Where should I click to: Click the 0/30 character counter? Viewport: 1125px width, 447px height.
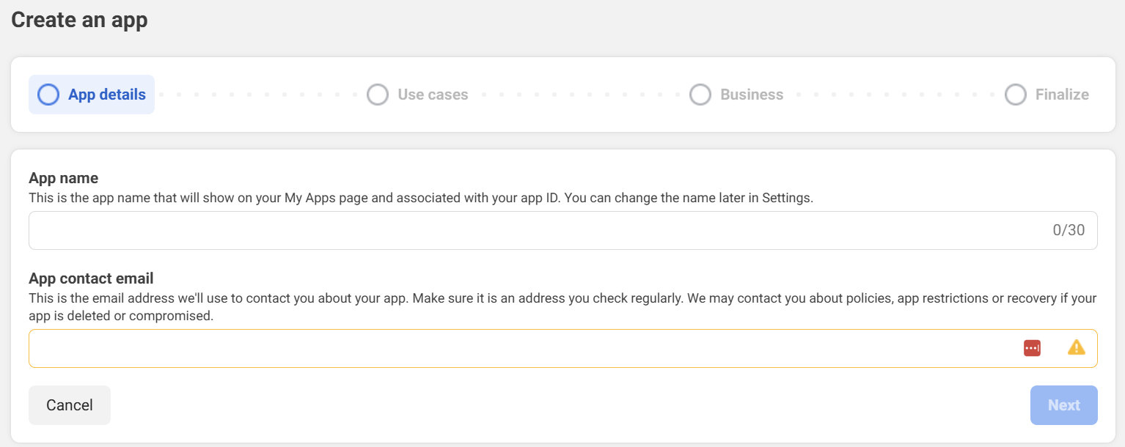point(1069,231)
